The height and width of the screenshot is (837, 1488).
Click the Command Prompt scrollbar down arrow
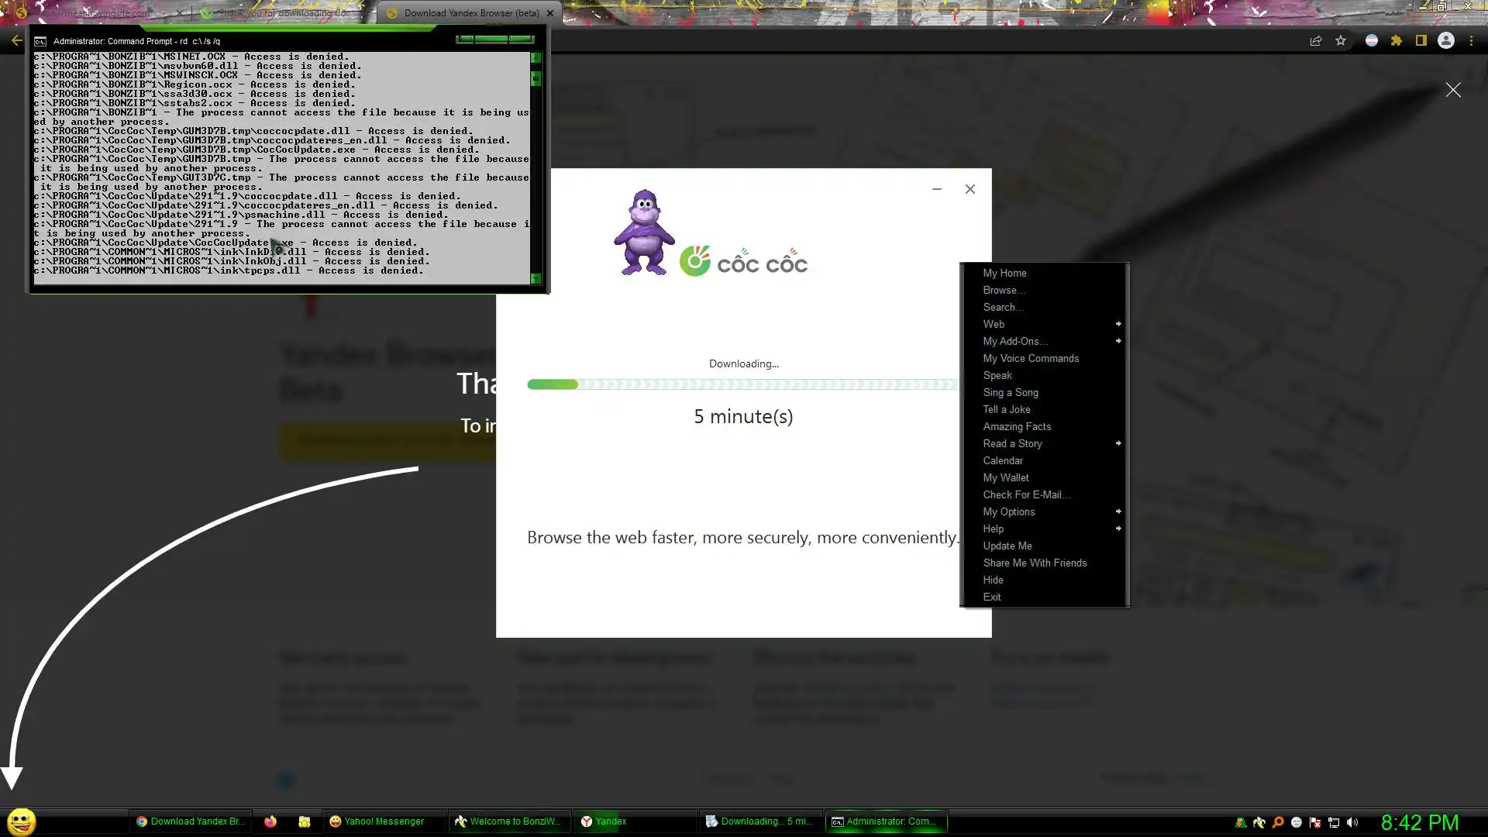(x=536, y=278)
